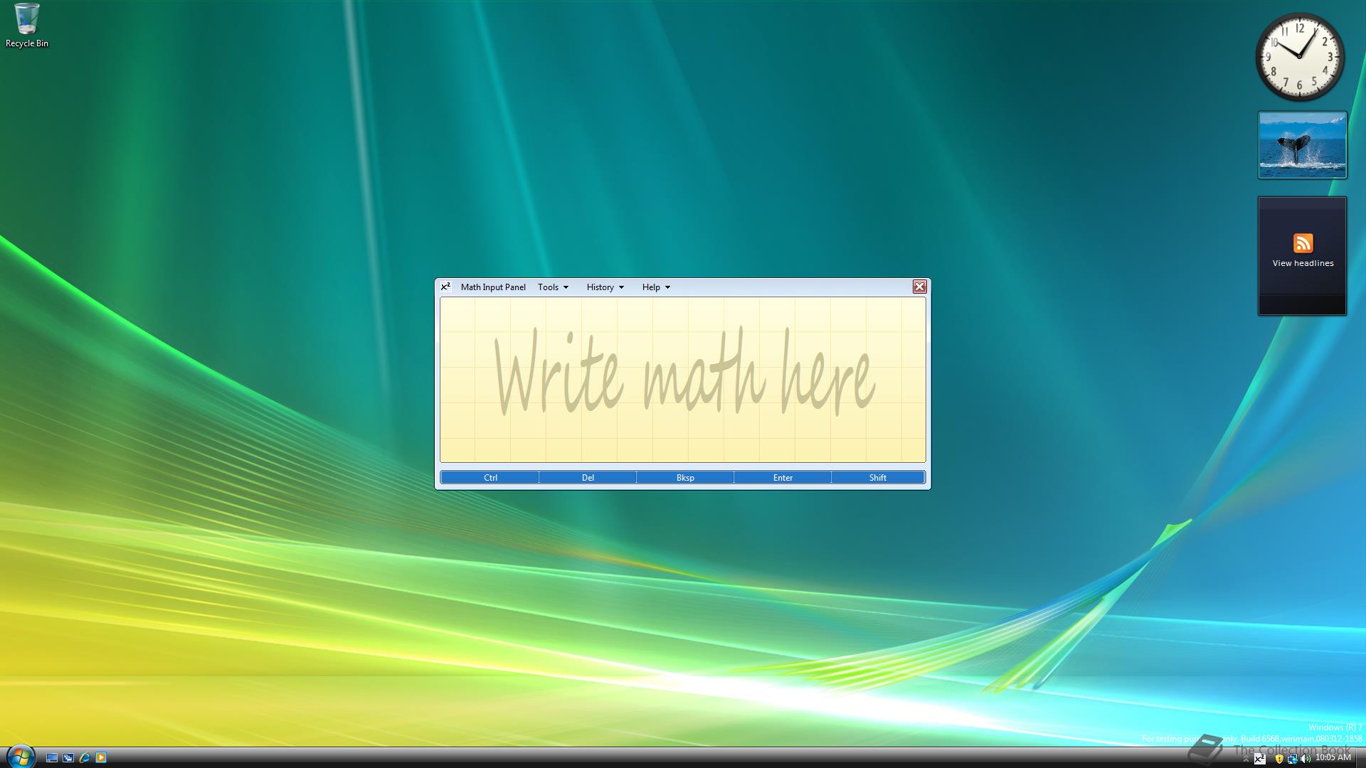Click the 'Write math here' writing area
This screenshot has width=1366, height=768.
(683, 380)
